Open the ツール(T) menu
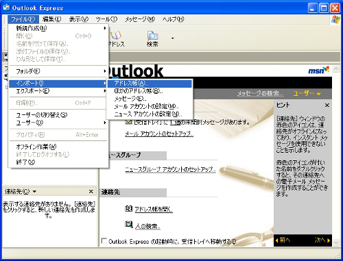This screenshot has height=261, width=343. (106, 19)
